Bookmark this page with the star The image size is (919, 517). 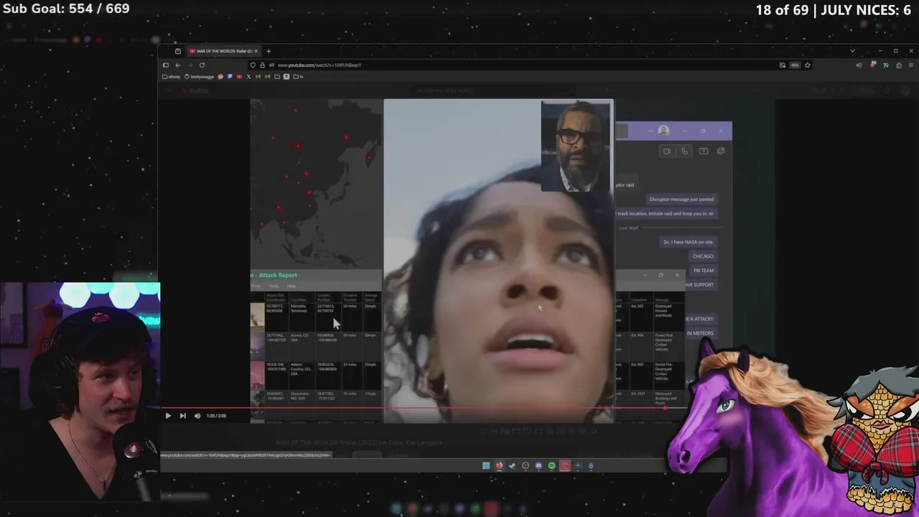click(x=807, y=65)
